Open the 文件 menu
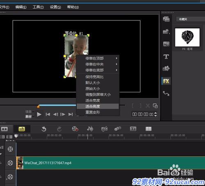Viewport: 205px width, 186px height. click(5, 7)
